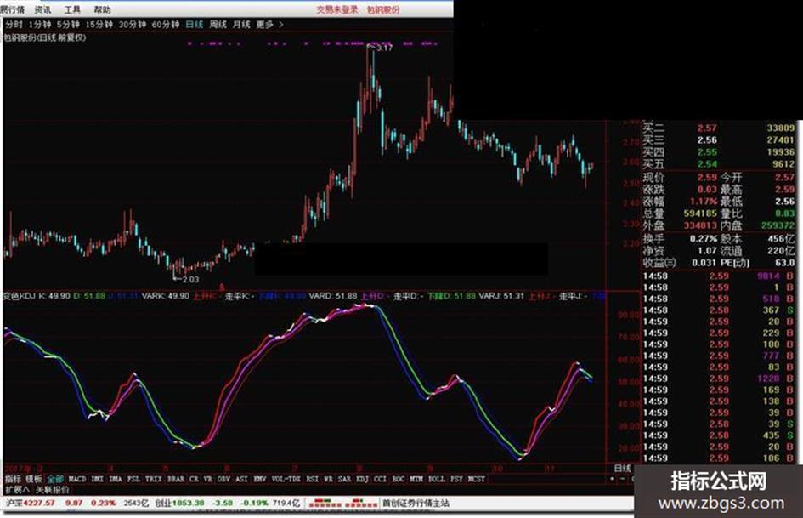The width and height of the screenshot is (803, 518).
Task: Click the minus control beside indicator tabs
Action: (x=622, y=479)
